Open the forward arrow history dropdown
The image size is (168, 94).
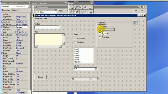coord(145,11)
